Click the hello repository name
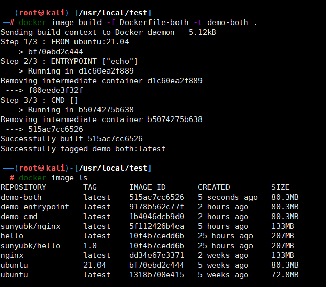 12,236
